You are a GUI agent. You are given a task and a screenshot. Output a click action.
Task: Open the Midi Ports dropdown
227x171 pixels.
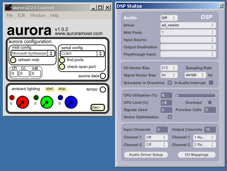[188, 33]
